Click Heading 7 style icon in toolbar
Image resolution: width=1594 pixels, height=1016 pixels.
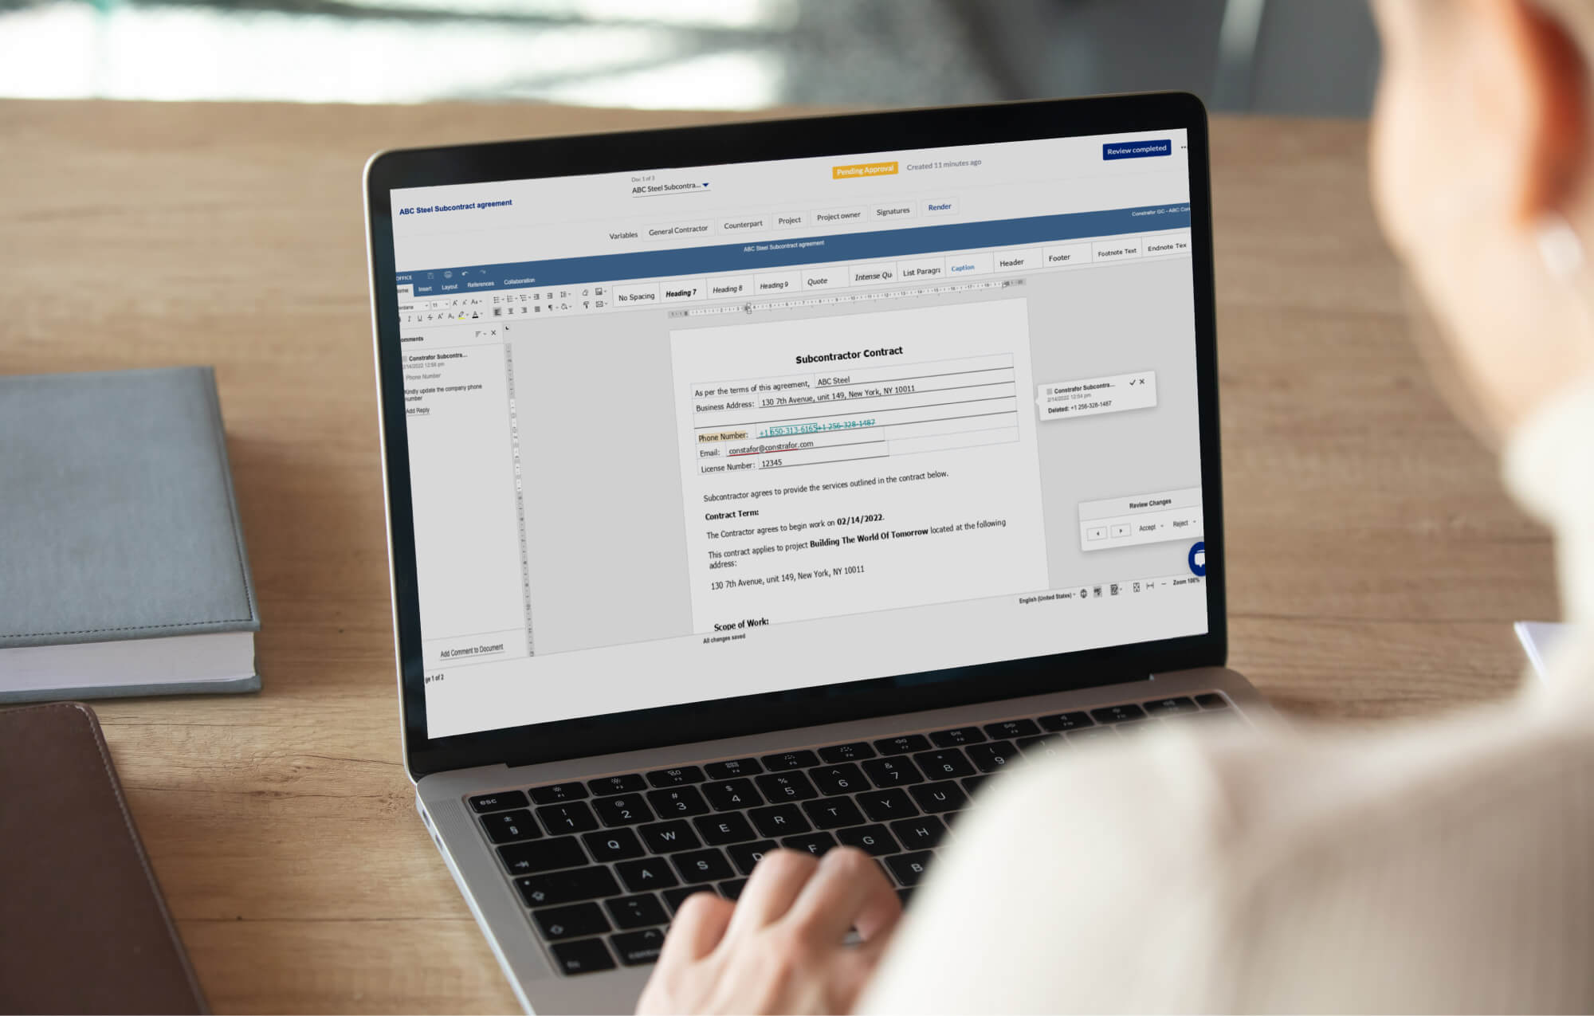[680, 290]
